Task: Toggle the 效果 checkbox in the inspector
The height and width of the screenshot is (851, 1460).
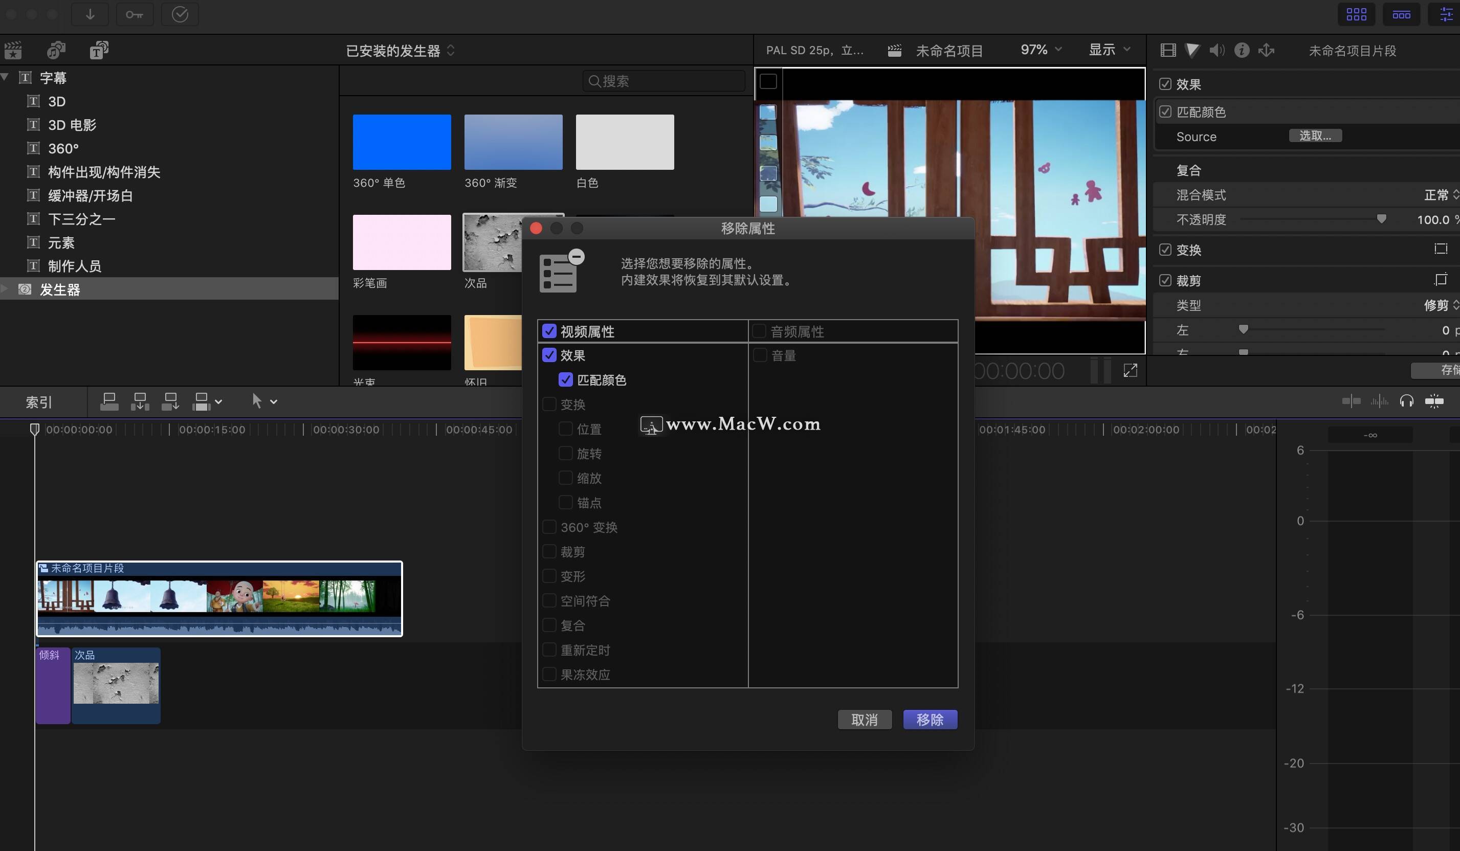Action: pos(1165,84)
